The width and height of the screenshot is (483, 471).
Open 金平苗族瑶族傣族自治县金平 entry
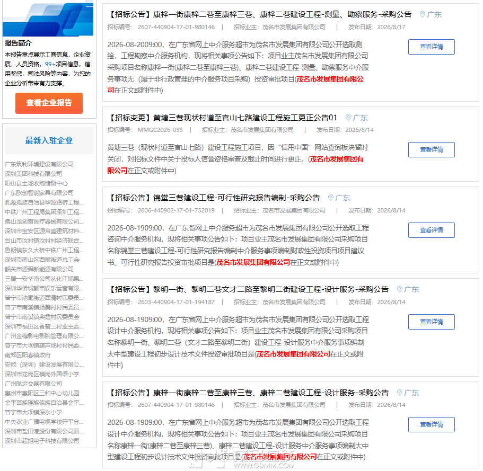point(44,403)
